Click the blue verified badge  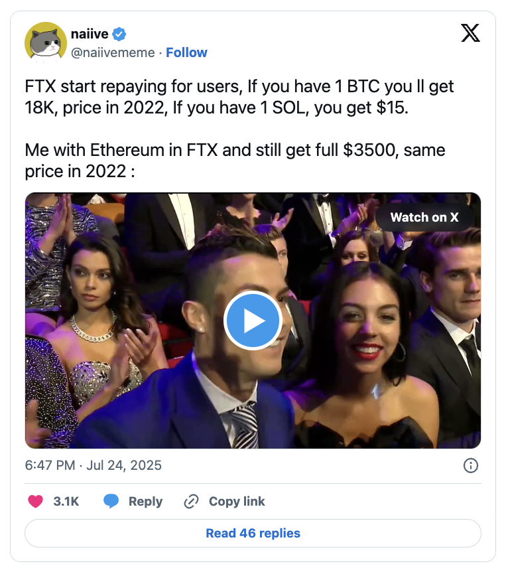119,34
